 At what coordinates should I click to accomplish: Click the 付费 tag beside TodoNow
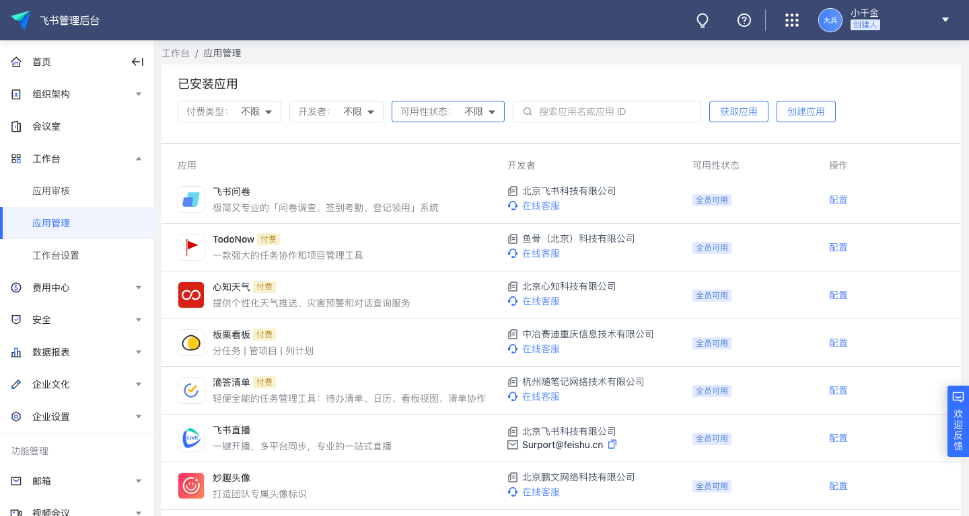coord(268,239)
